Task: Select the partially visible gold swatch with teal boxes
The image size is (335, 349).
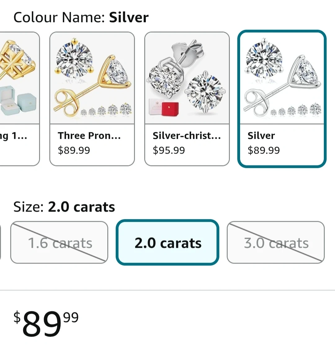Action: [19, 77]
